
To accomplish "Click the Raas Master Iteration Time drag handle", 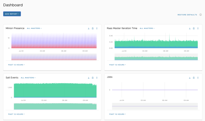I will pos(198,28).
